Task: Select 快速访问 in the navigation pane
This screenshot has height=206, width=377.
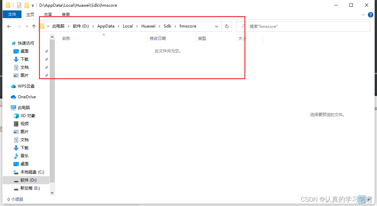Action: (x=26, y=43)
